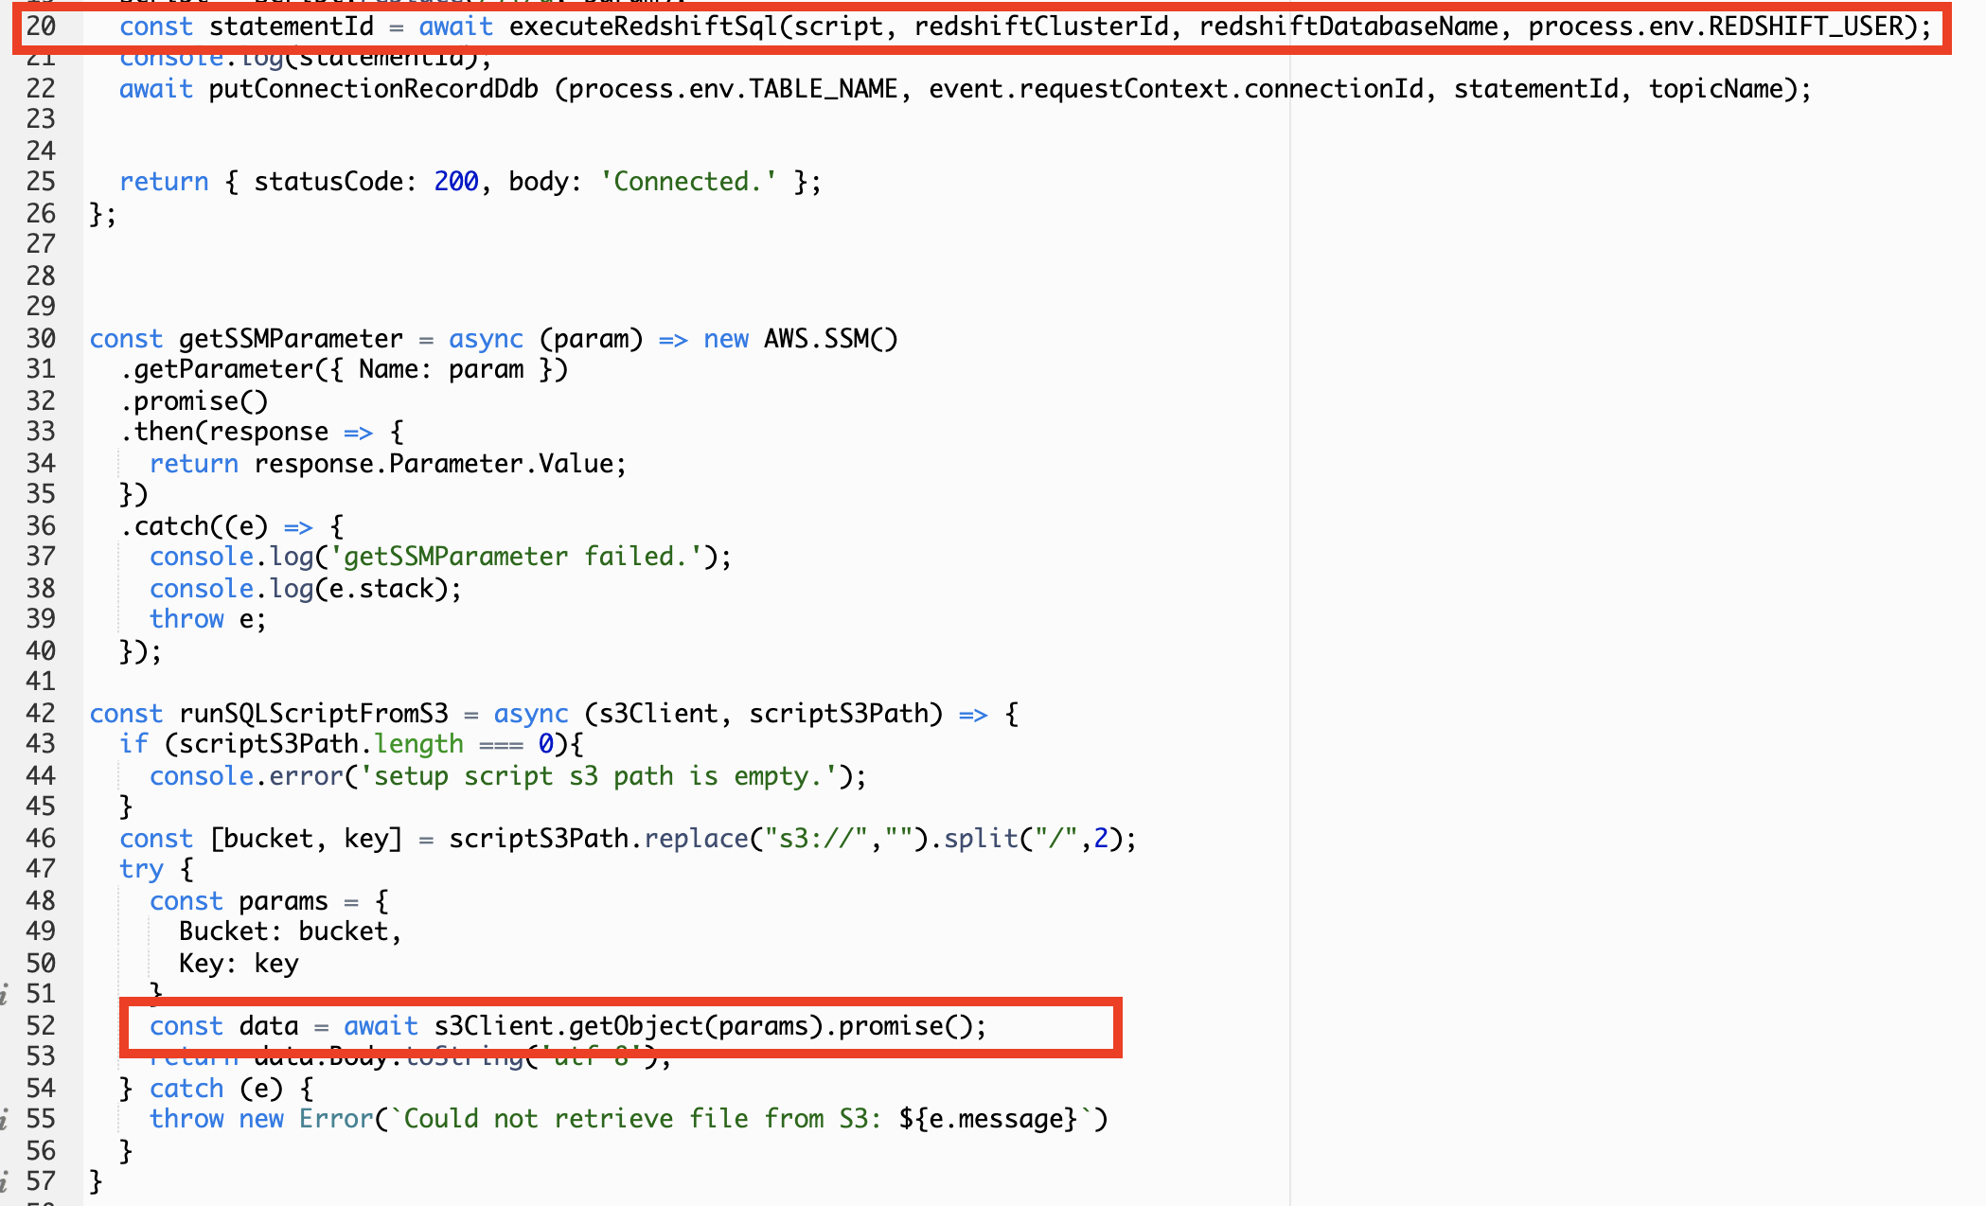
Task: Click the status code 200 on line 25
Action: point(456,181)
